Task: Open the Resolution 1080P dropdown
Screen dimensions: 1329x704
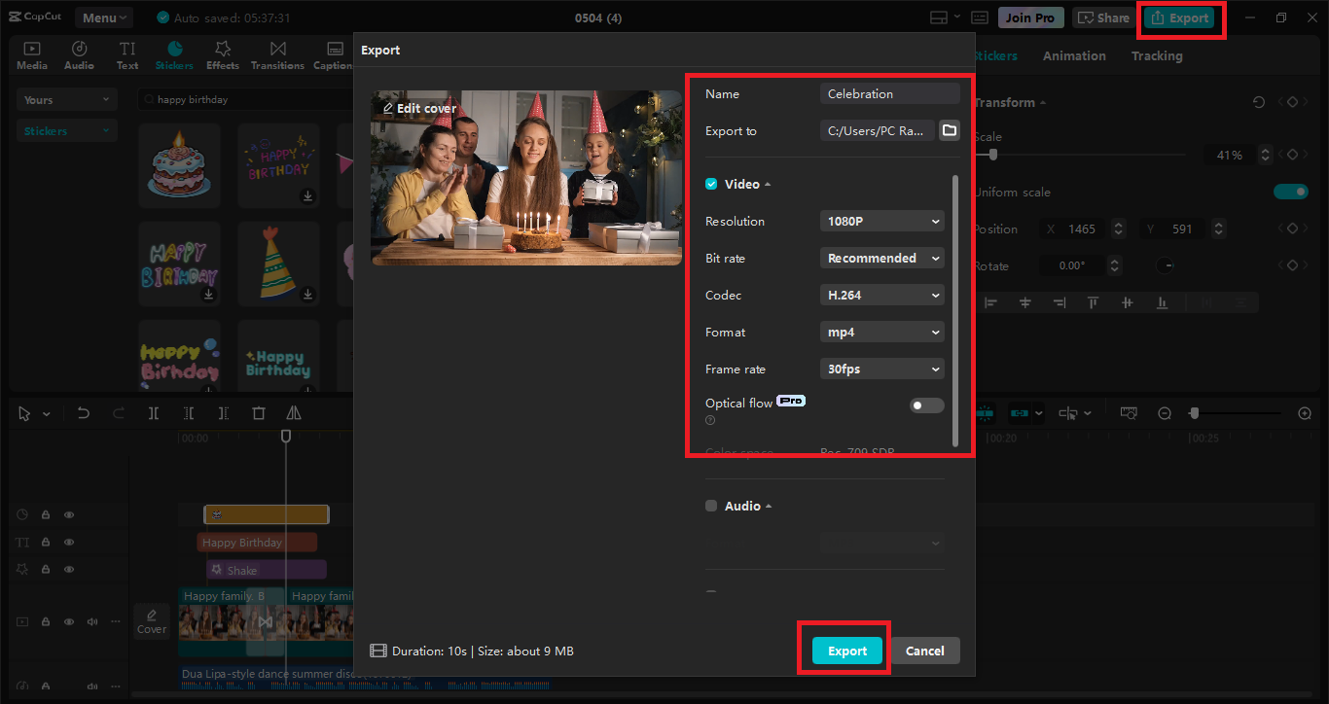Action: [x=881, y=221]
